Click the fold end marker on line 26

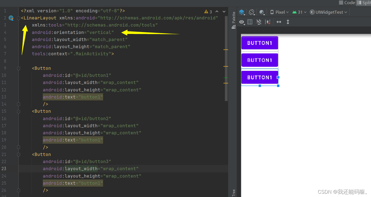coord(19,190)
